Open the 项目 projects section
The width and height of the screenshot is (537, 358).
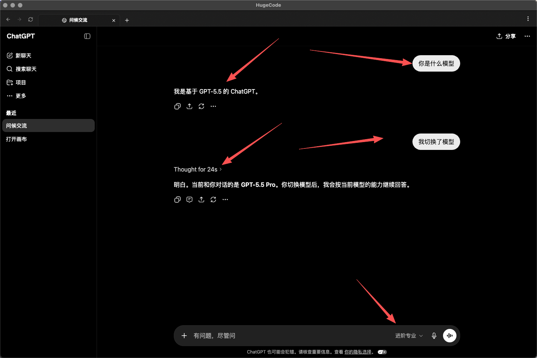pos(16,82)
